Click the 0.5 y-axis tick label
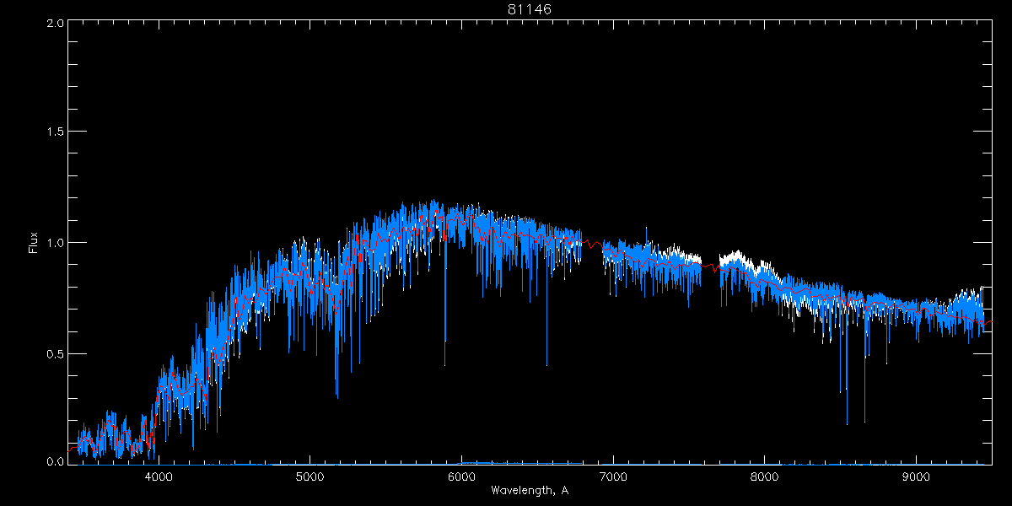Viewport: 1012px width, 506px height. click(x=55, y=353)
